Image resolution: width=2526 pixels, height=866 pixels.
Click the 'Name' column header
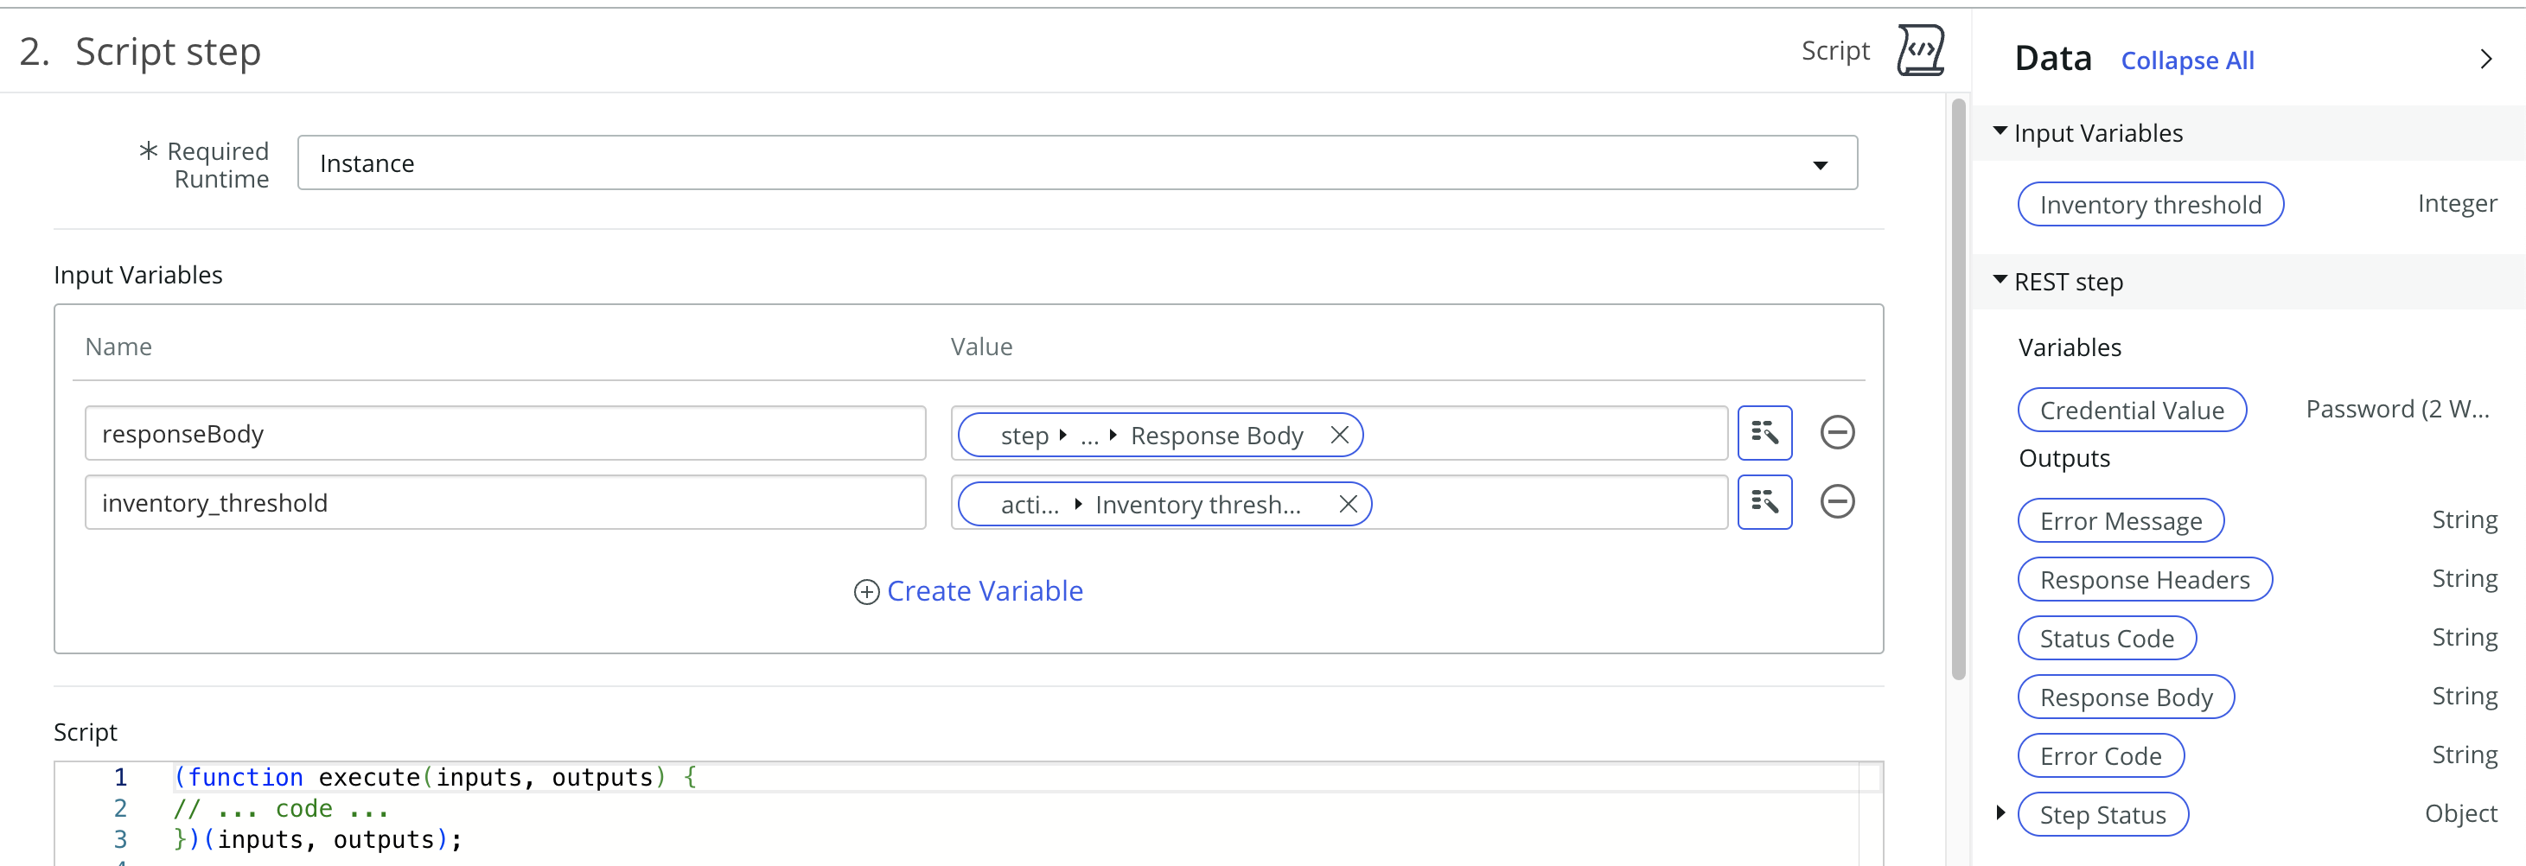118,347
